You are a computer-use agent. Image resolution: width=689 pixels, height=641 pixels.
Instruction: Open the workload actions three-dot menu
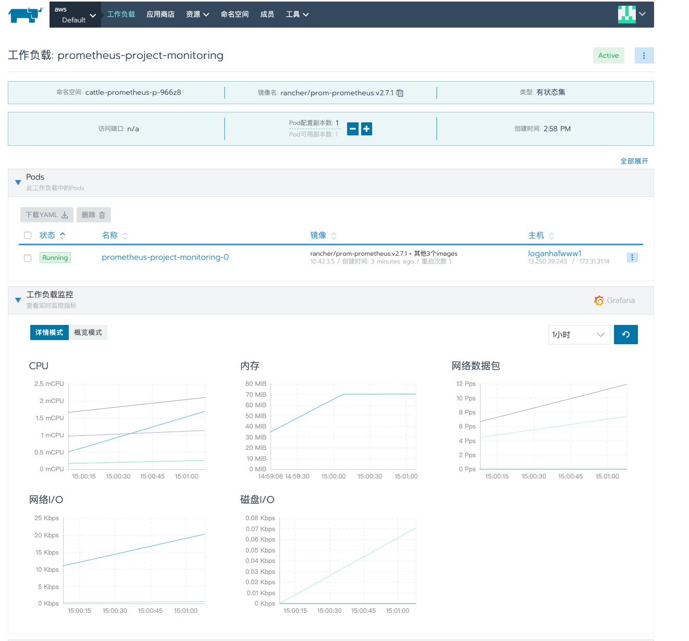click(644, 56)
